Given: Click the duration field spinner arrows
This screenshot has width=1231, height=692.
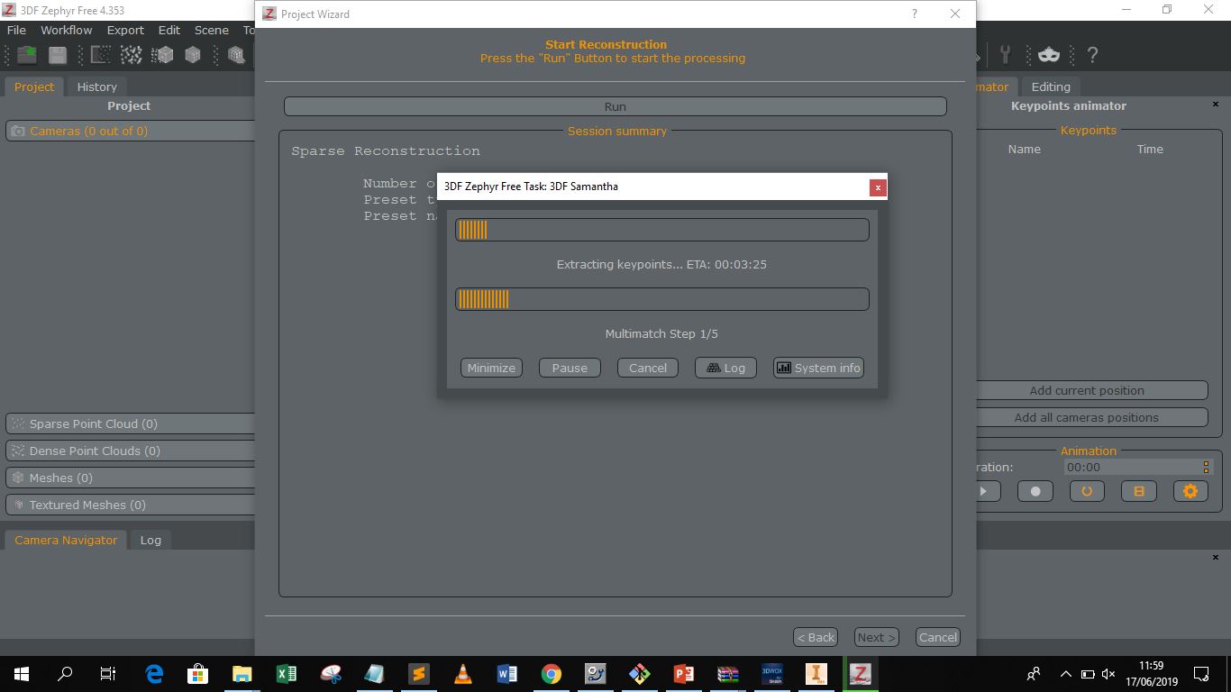Looking at the screenshot, I should (1206, 467).
